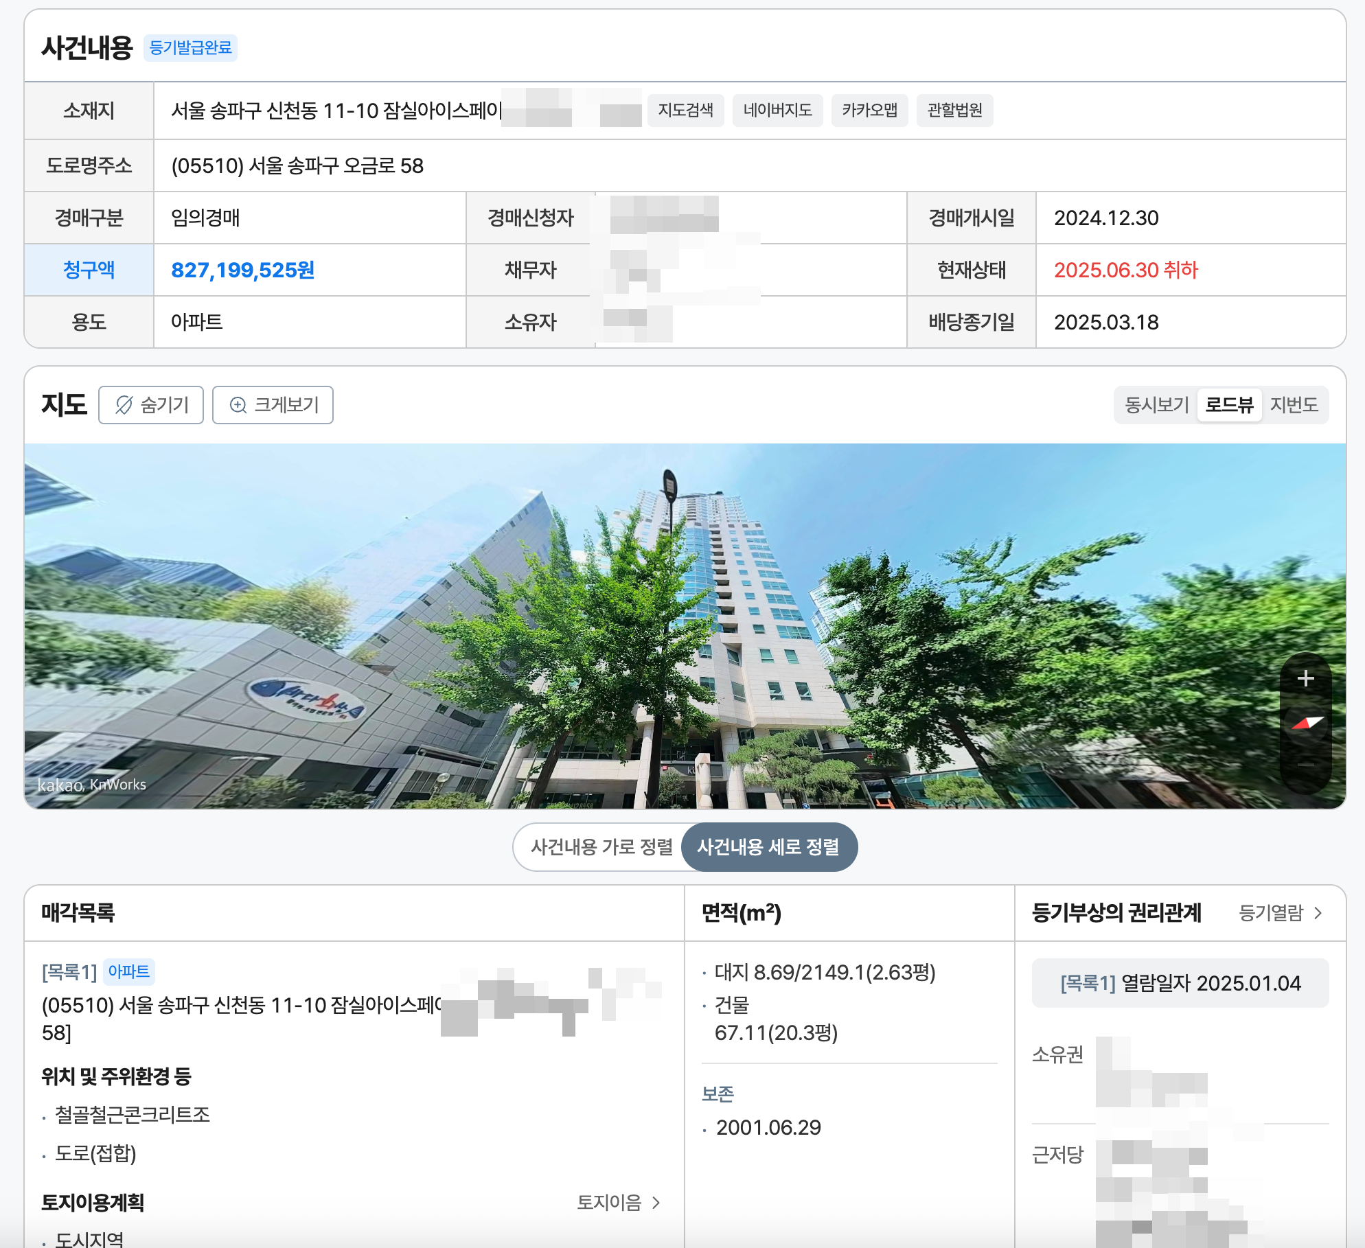
Task: Open 네이버지도 link for the address
Action: [x=777, y=111]
